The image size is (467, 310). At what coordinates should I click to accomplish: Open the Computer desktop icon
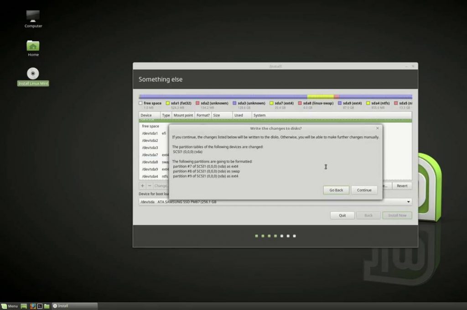coord(33,19)
